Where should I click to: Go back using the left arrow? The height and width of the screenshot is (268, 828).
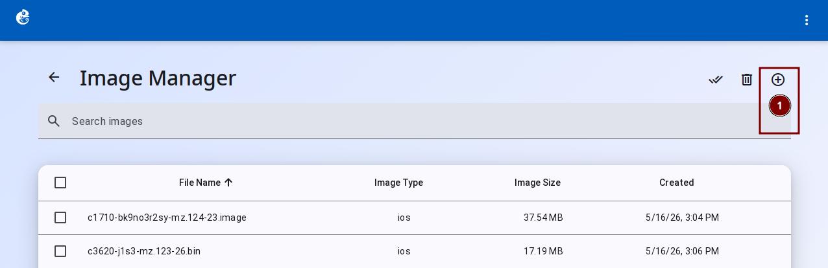coord(54,78)
